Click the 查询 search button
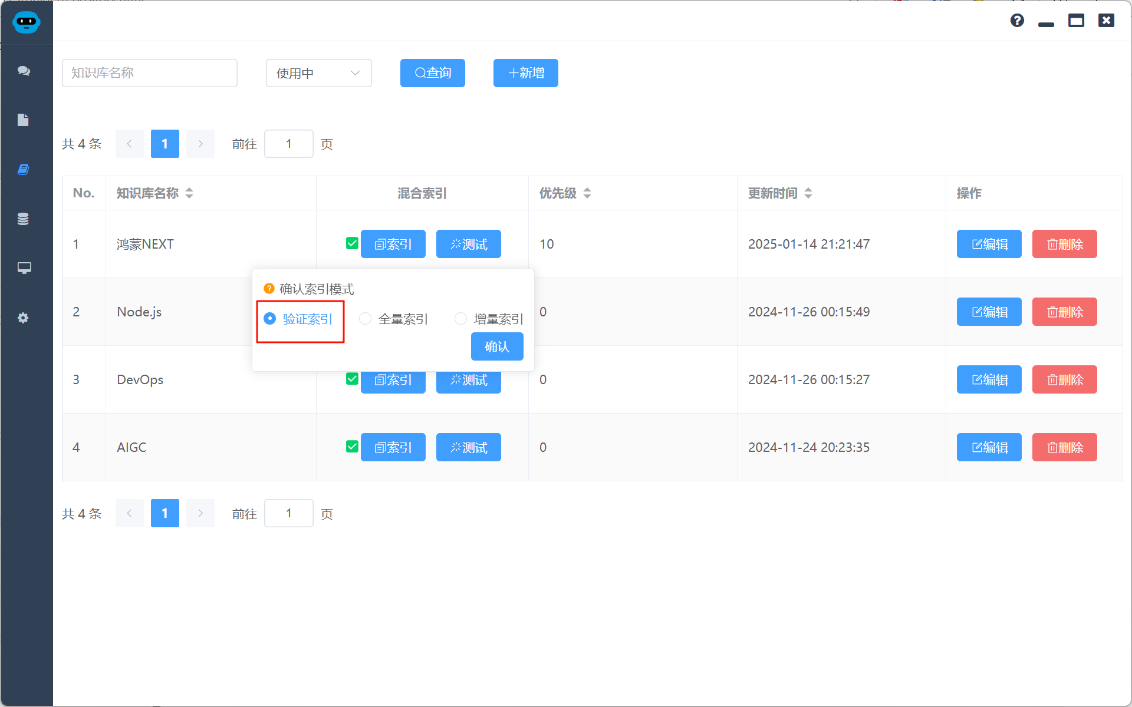1132x707 pixels. coord(433,73)
